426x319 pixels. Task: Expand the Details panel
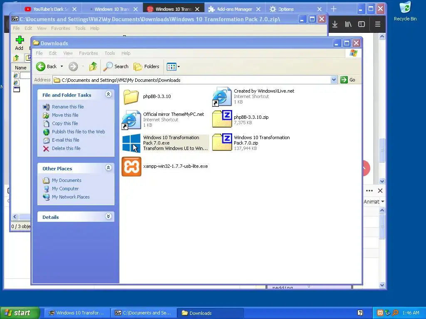point(108,216)
